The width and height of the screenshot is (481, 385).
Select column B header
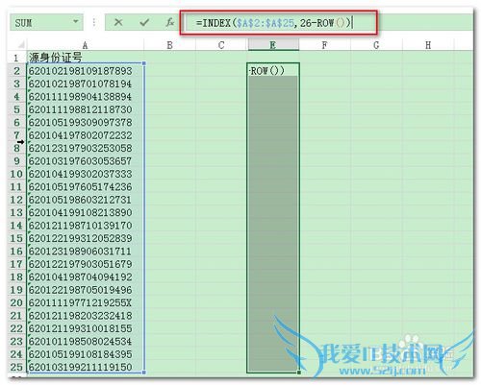point(169,45)
